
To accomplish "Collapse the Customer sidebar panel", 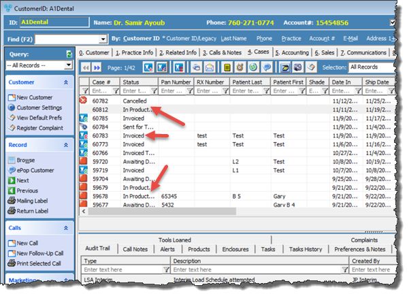I will [65, 82].
